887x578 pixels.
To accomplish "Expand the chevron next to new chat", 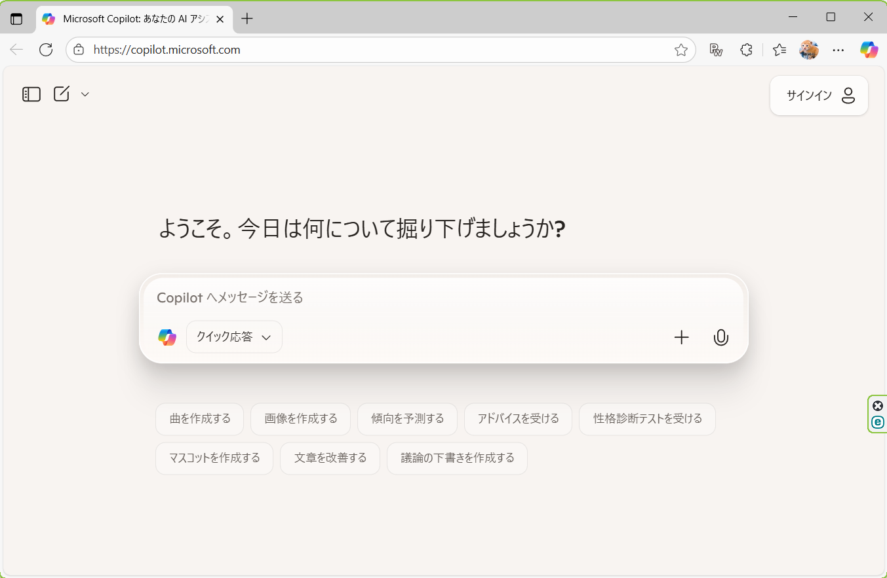I will (85, 94).
